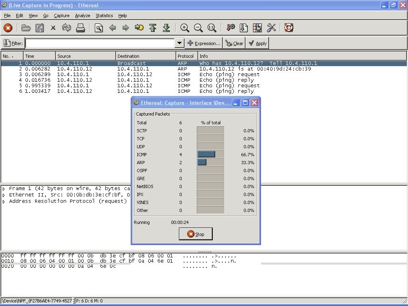408x306 pixels.
Task: Click the Help lifebuoy icon
Action: 289,28
